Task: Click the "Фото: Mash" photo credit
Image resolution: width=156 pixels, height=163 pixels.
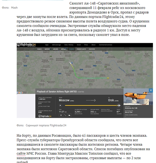Action: [10, 8]
